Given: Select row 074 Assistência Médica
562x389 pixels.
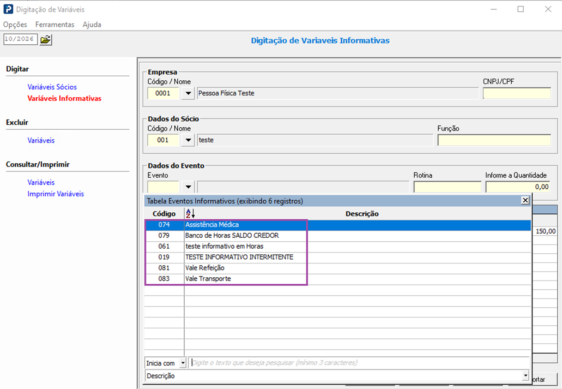Looking at the screenshot, I should coord(337,225).
